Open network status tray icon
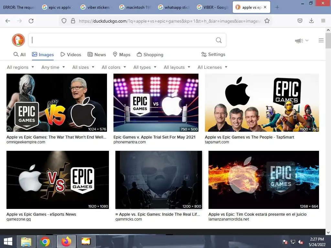This screenshot has height=248, width=331. coord(293,242)
